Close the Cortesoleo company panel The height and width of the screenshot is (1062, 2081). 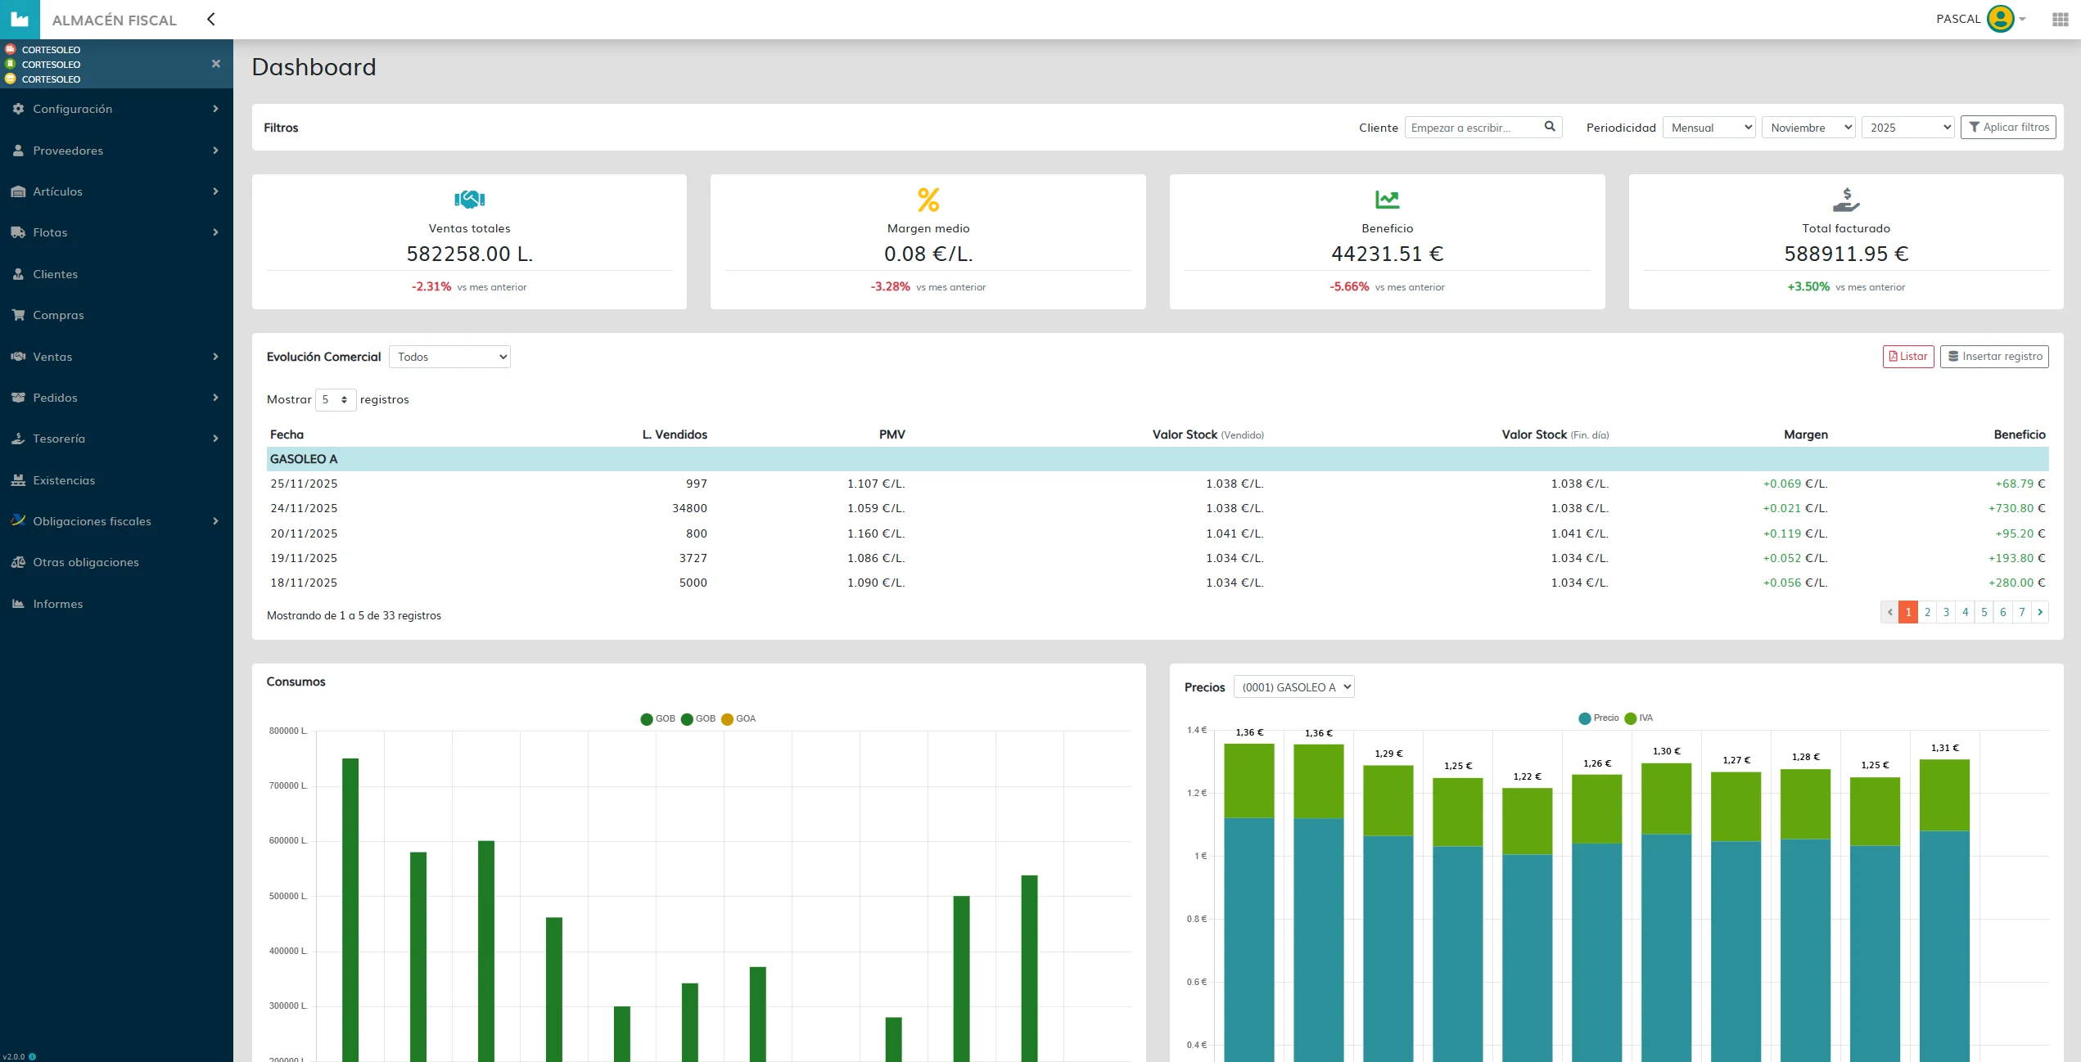pos(216,64)
